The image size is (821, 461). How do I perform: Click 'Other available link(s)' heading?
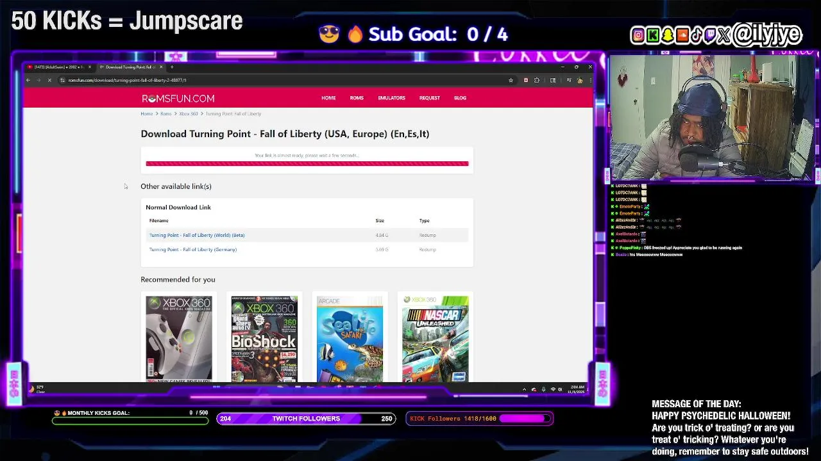point(176,186)
